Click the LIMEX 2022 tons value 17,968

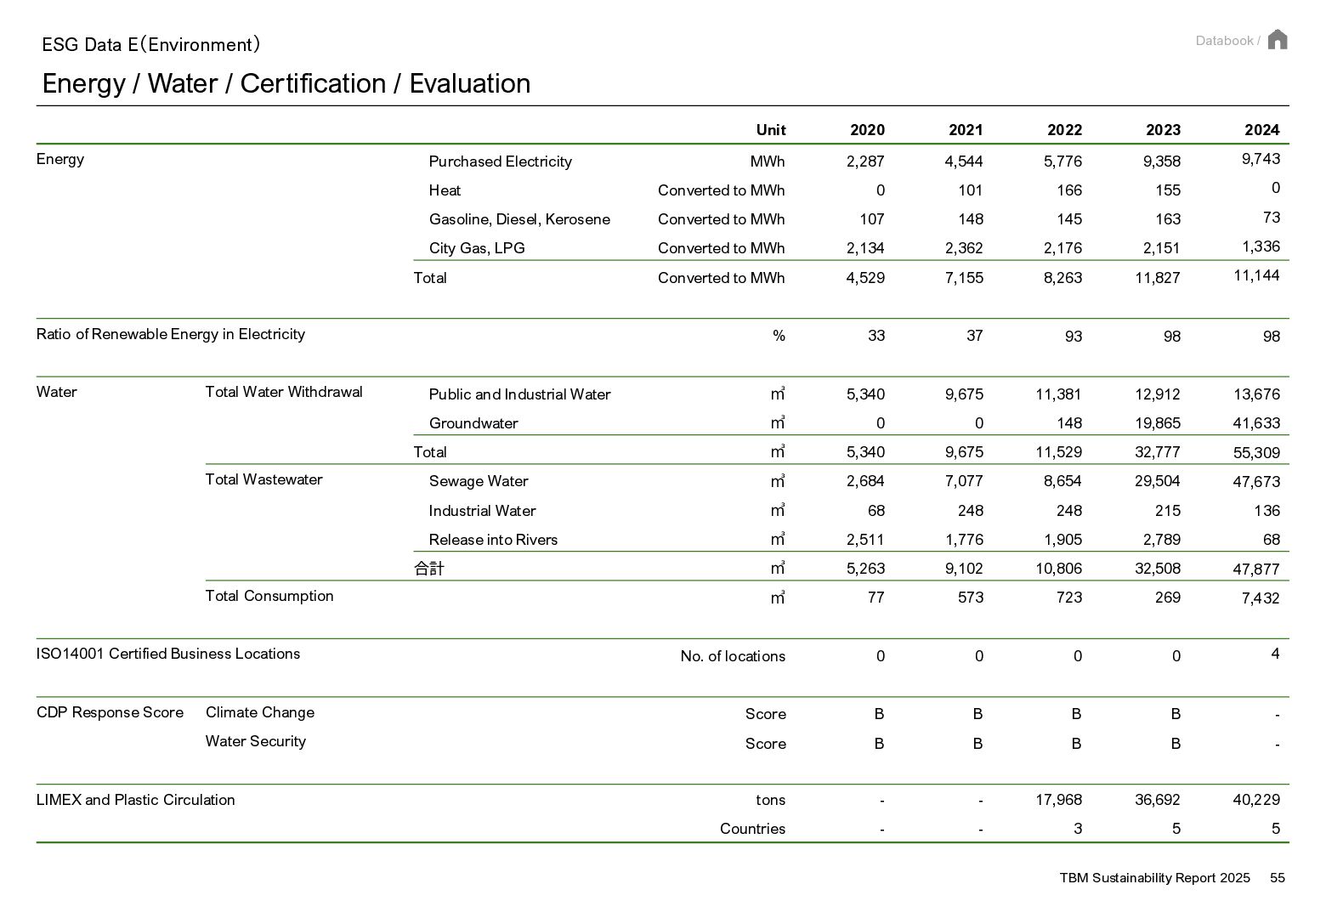pos(1059,800)
